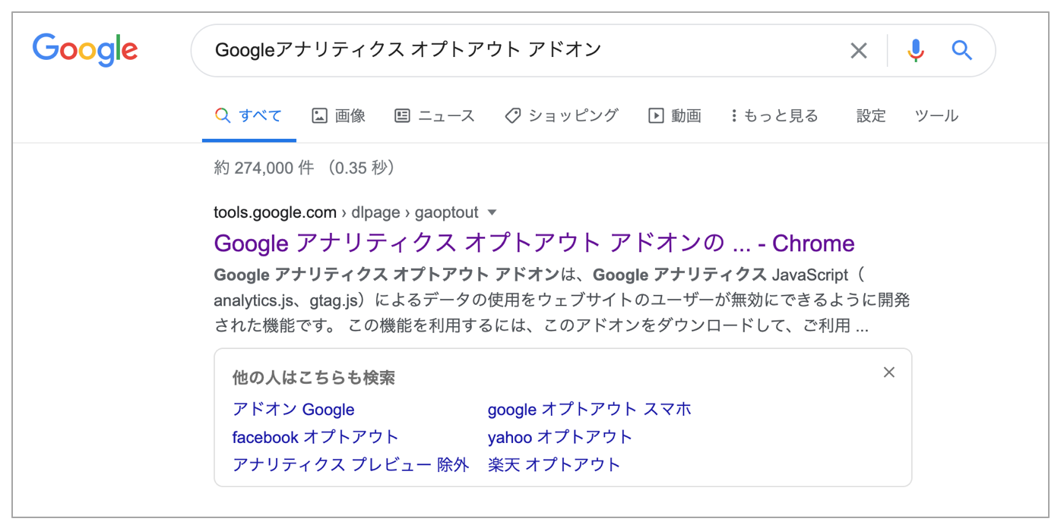Image resolution: width=1064 pixels, height=528 pixels.
Task: Select yahoo オプトアウト related search
Action: tap(560, 437)
